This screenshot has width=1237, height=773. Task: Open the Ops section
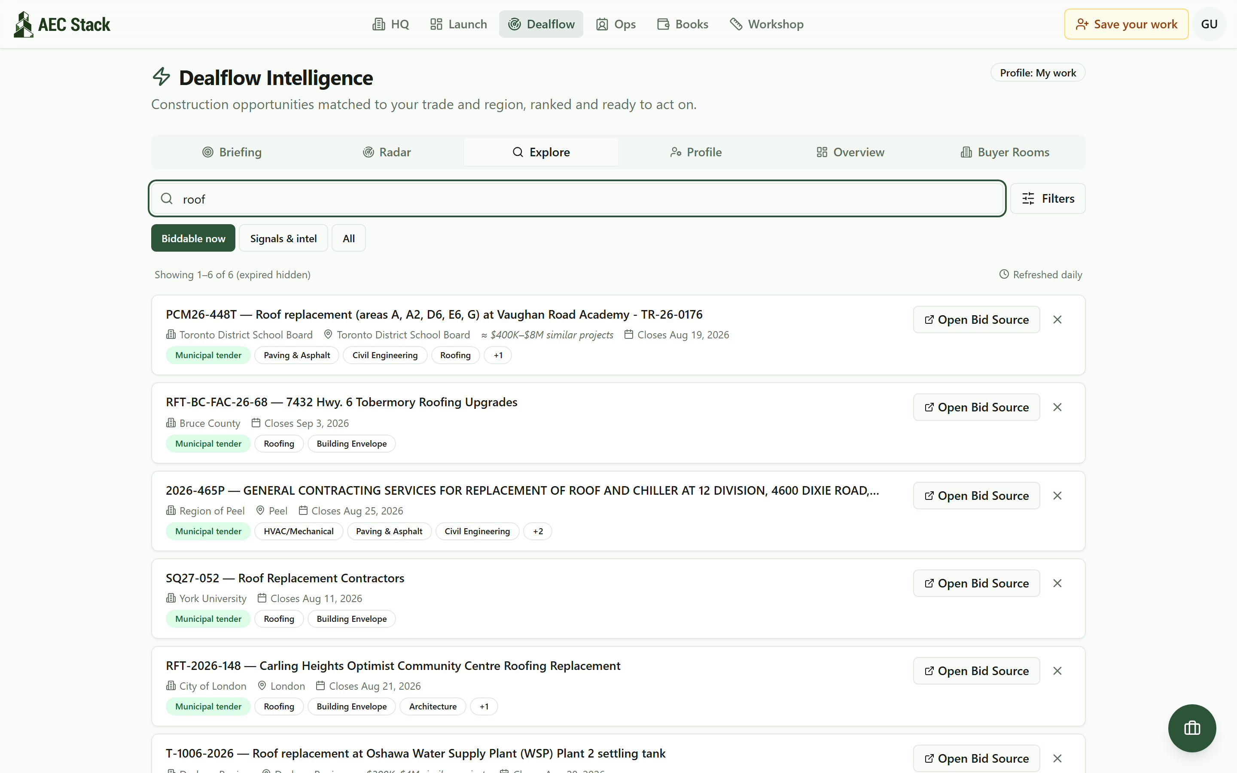(x=615, y=24)
